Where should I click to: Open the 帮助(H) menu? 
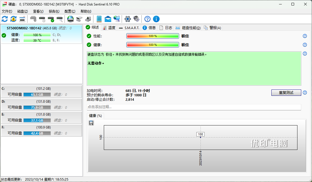[x=86, y=11]
